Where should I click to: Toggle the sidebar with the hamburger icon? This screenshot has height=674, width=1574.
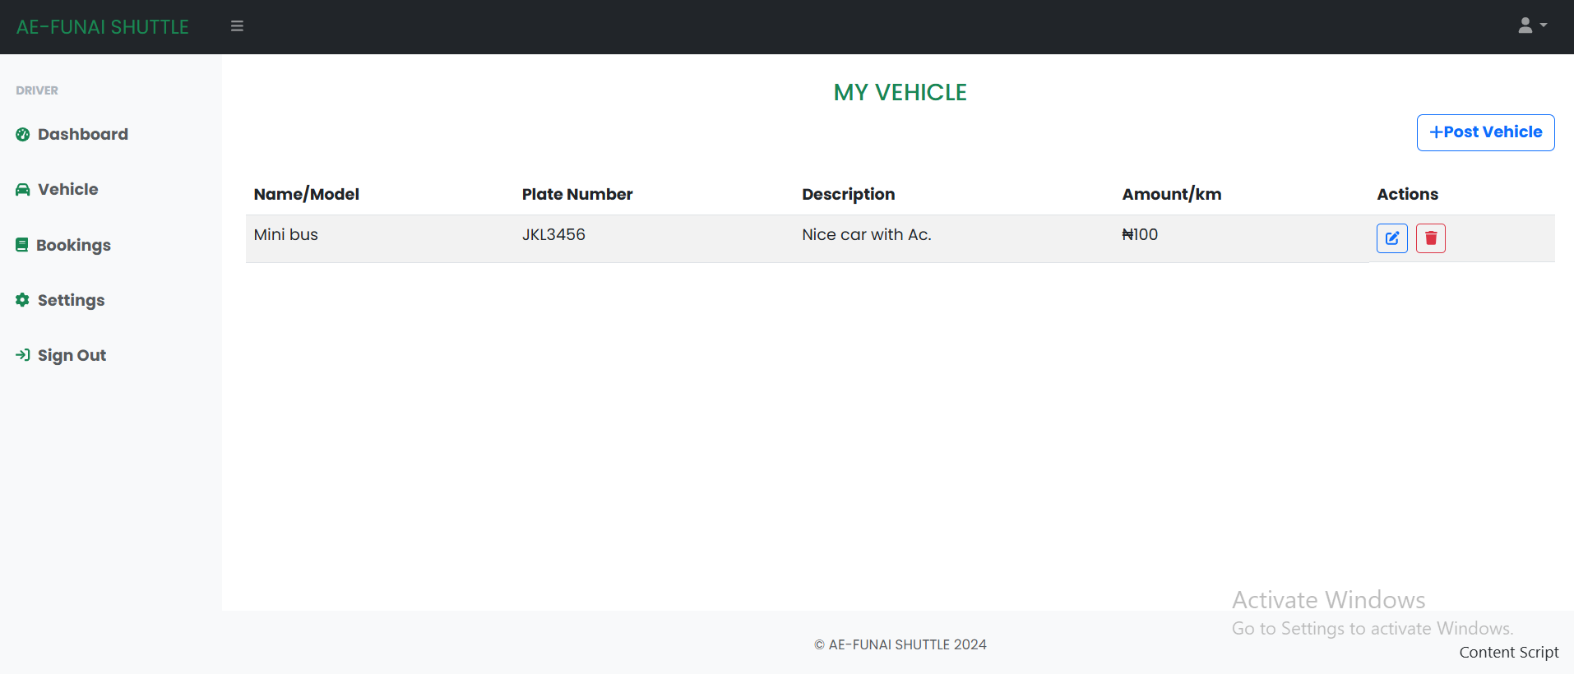coord(237,26)
